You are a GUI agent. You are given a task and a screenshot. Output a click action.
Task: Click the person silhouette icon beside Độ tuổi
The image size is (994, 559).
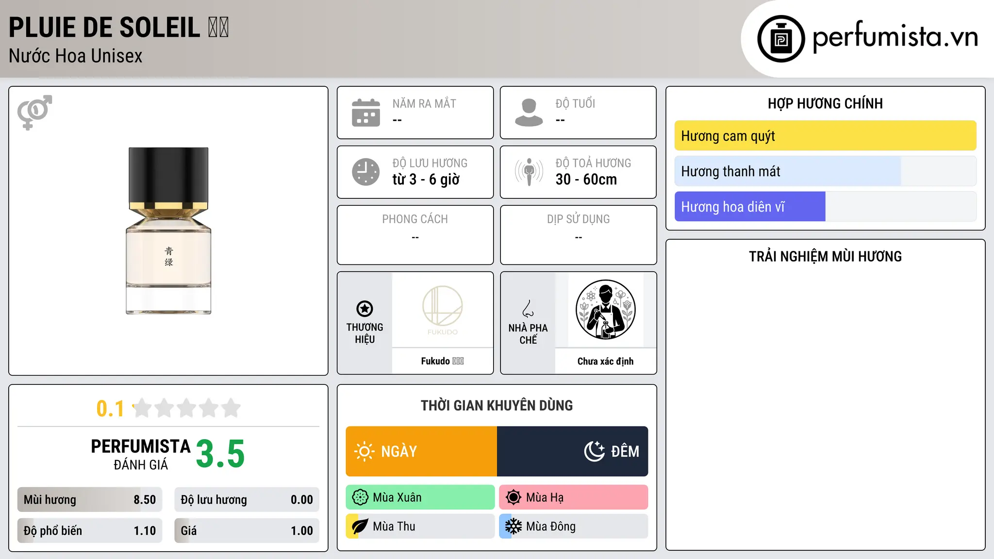click(x=529, y=113)
